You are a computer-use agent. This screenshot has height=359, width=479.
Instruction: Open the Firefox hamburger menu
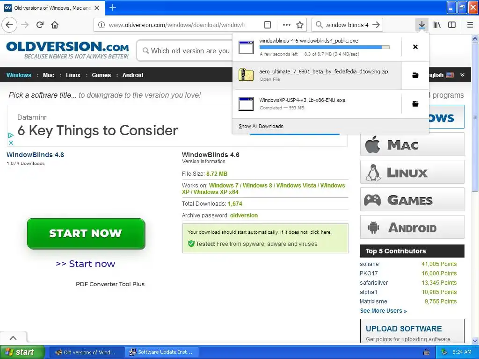pyautogui.click(x=470, y=25)
